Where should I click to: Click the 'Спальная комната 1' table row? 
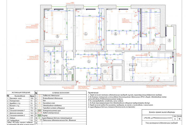click(21, 110)
